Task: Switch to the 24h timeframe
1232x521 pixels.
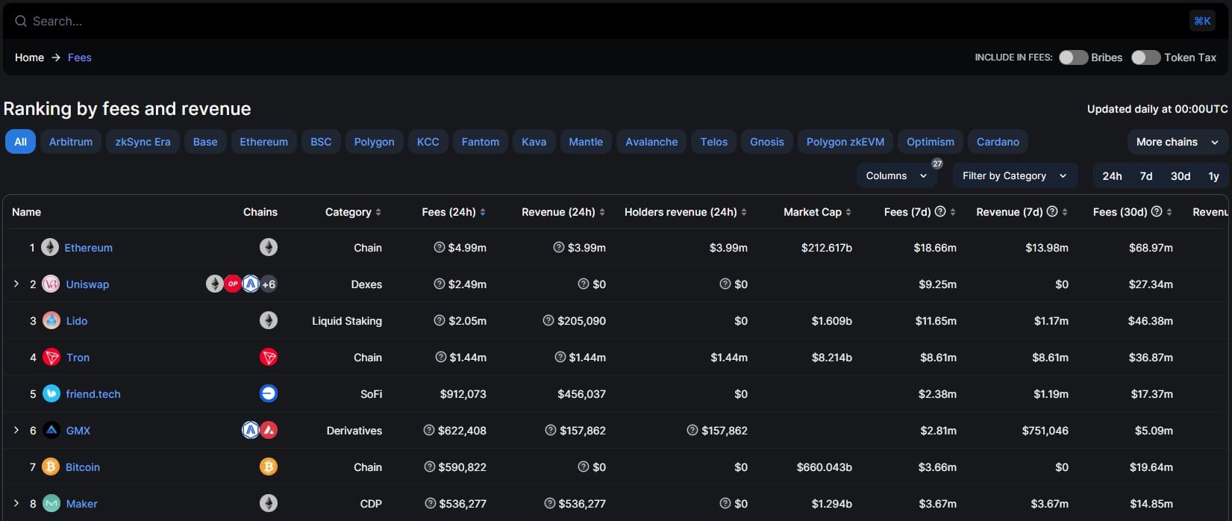Action: [1112, 176]
